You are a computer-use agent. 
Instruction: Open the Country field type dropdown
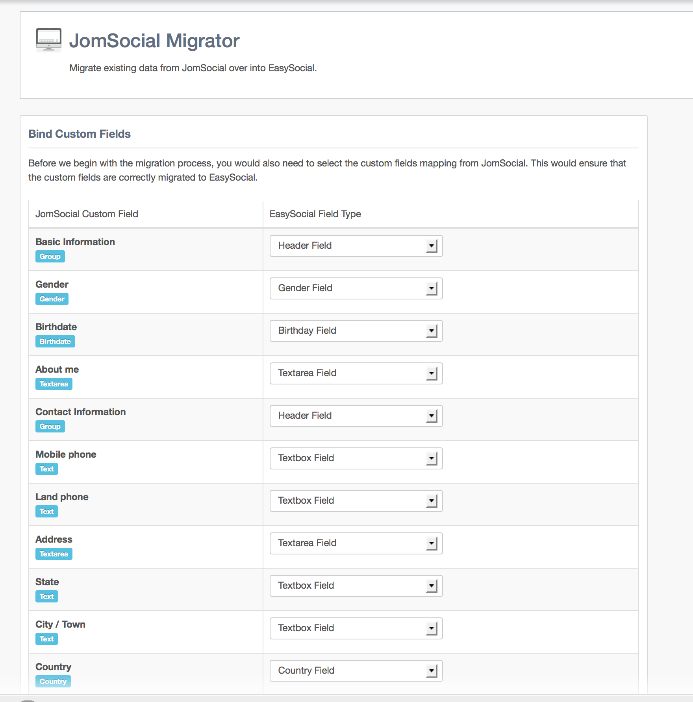pos(356,671)
